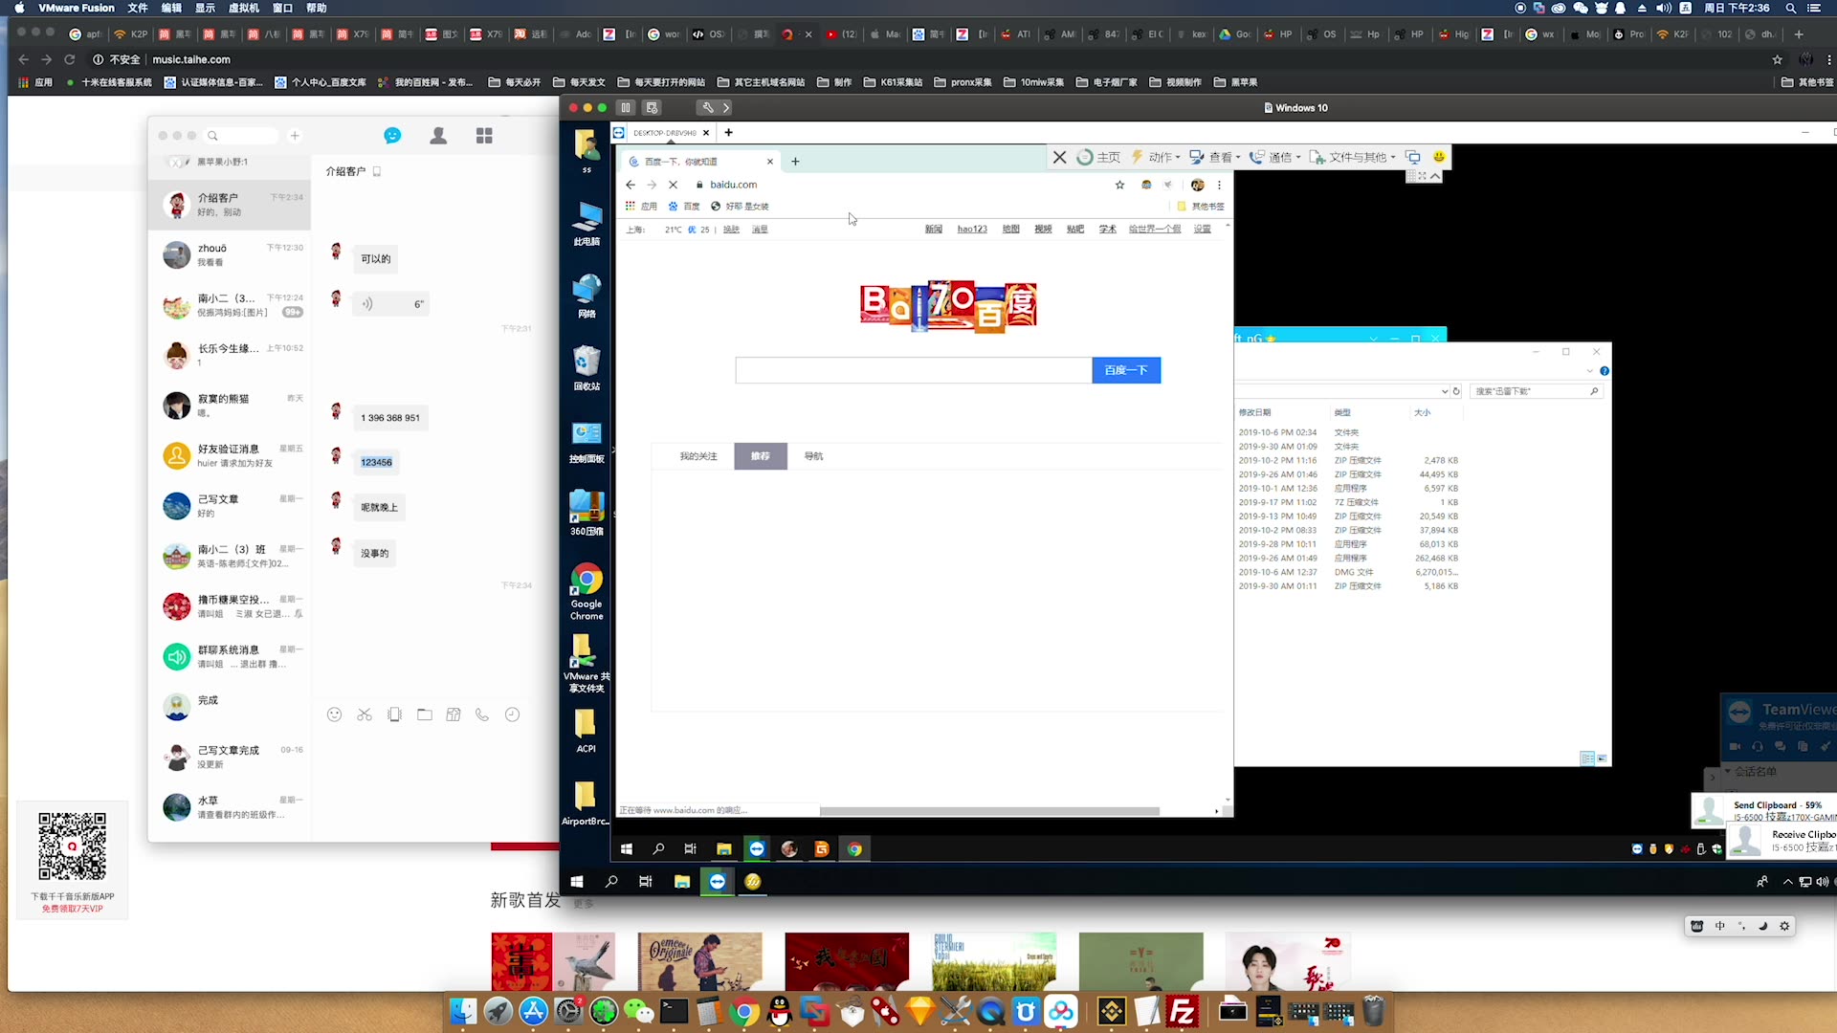
Task: Open the apps grid icon in chat app
Action: point(484,136)
